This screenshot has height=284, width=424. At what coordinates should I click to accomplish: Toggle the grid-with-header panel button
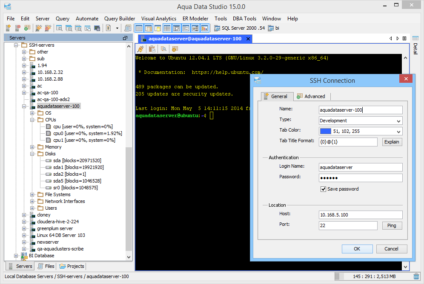(x=139, y=28)
